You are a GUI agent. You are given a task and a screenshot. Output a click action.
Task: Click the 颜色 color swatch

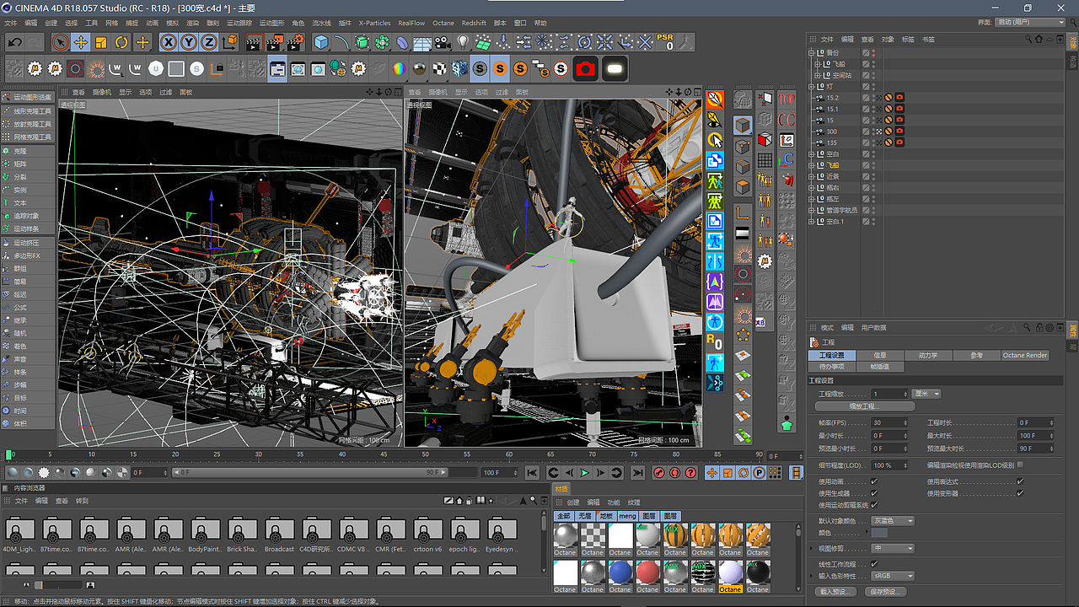[x=879, y=533]
